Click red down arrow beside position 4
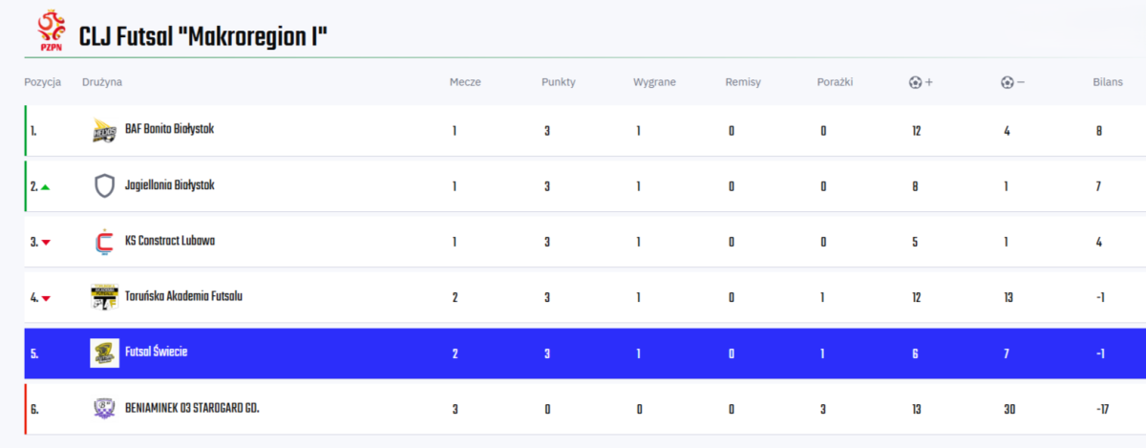The width and height of the screenshot is (1146, 448). pyautogui.click(x=45, y=298)
